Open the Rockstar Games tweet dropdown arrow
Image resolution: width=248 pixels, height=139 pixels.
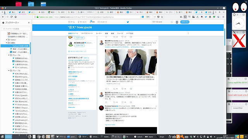point(156,106)
